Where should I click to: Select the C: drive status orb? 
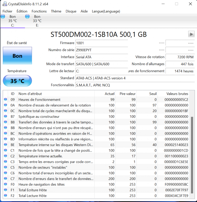tap(3, 17)
